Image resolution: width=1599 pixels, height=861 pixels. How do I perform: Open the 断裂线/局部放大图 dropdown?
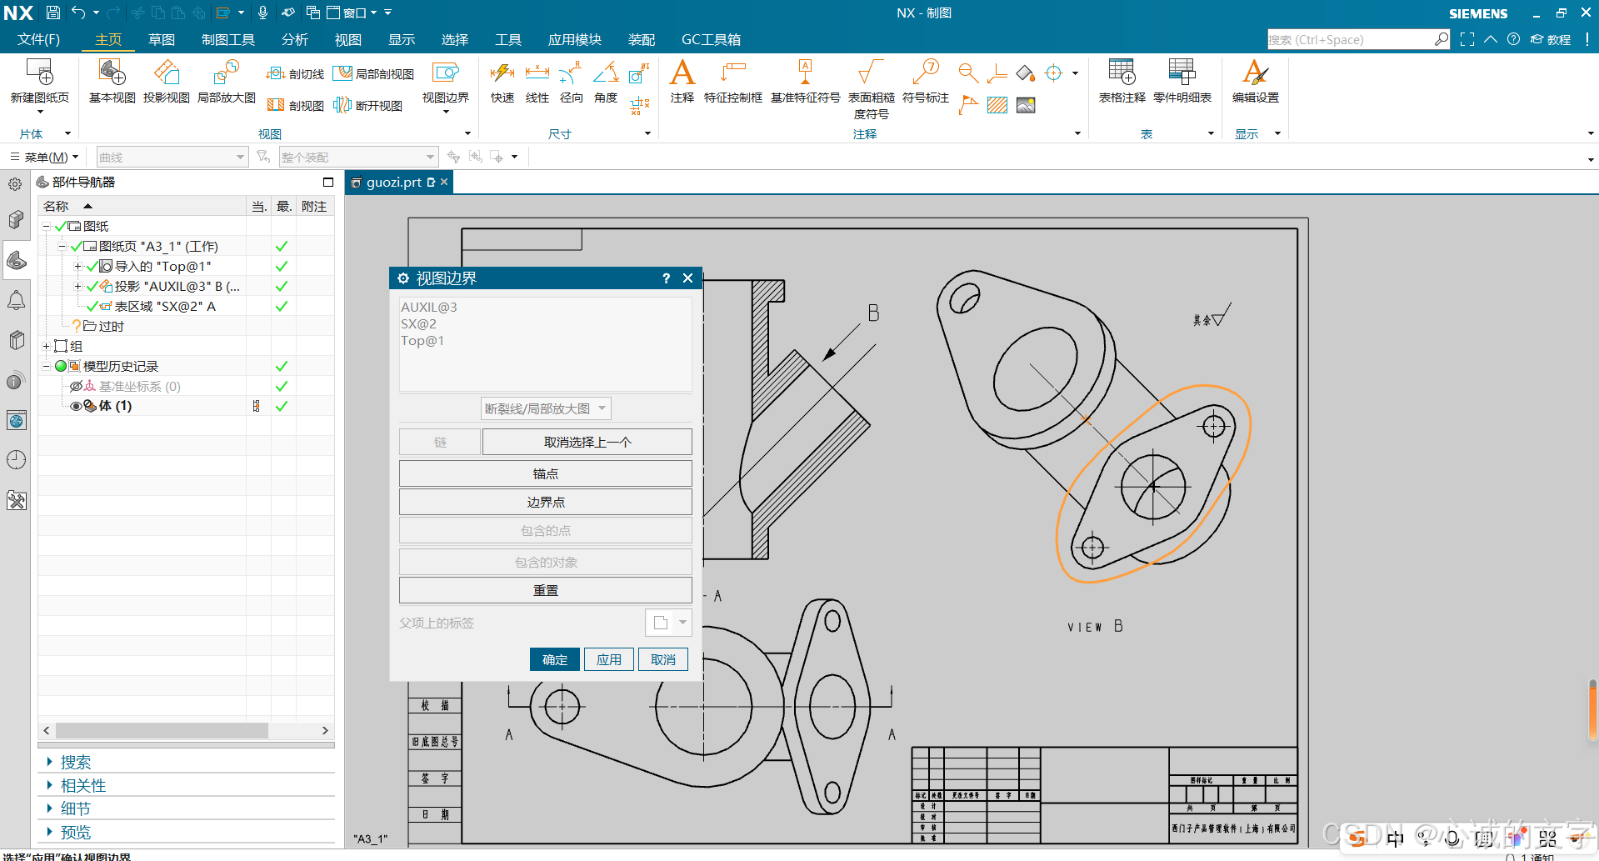pos(546,408)
